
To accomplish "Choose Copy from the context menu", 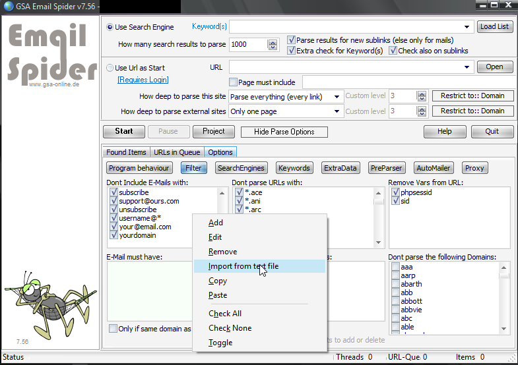I will point(260,281).
